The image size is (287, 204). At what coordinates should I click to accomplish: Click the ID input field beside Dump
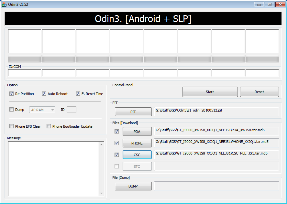[x=72, y=110]
